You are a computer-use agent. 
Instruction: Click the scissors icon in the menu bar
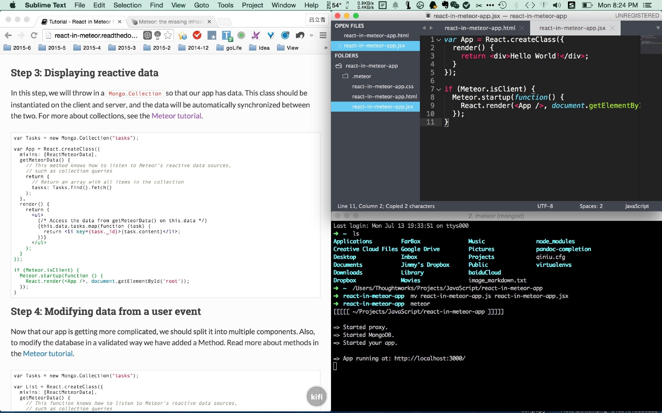[479, 5]
